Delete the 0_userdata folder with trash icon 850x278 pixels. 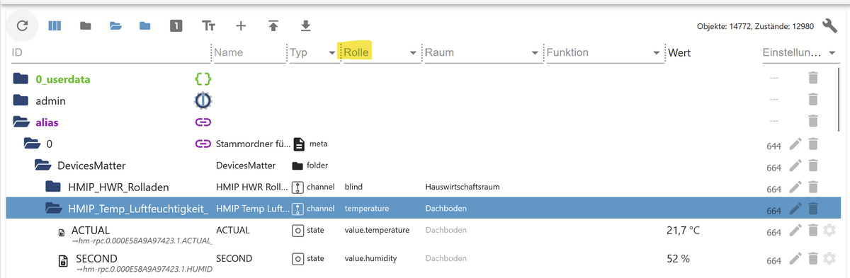(x=813, y=78)
